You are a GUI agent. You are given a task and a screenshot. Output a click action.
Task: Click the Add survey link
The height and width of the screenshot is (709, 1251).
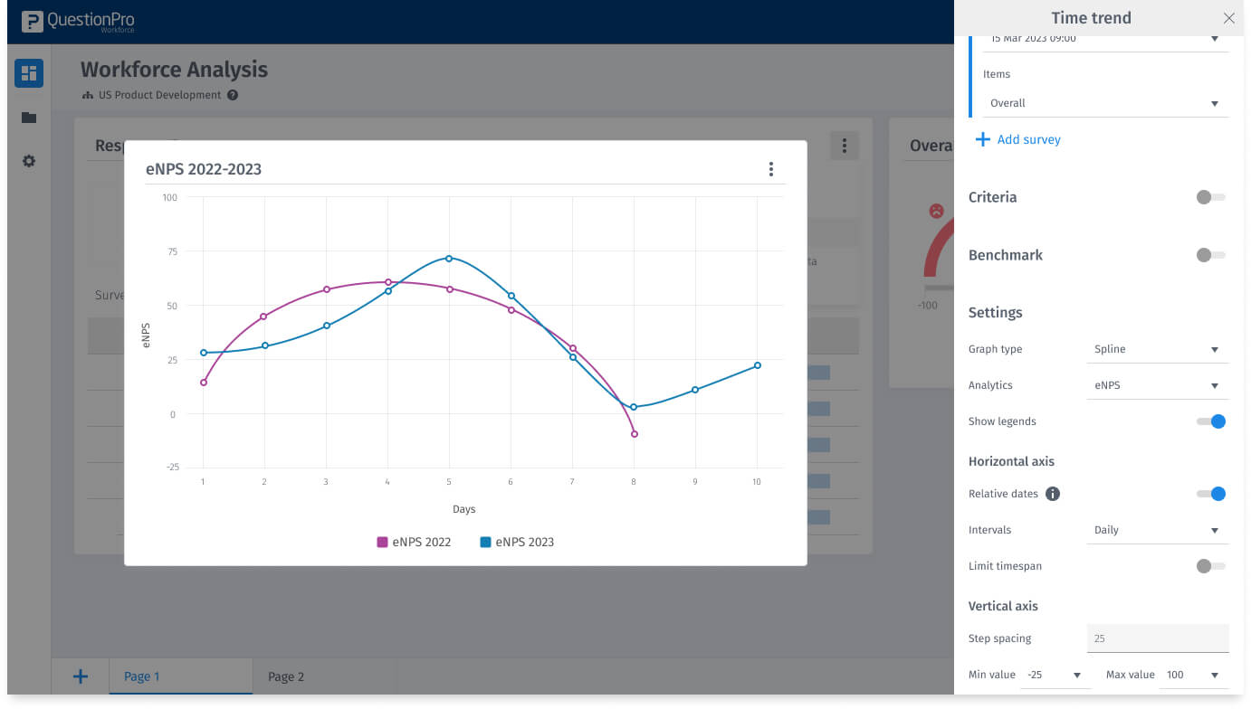[x=1017, y=139]
